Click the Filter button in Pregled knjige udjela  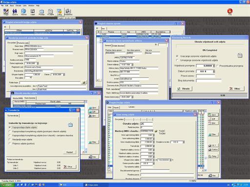click(x=213, y=134)
